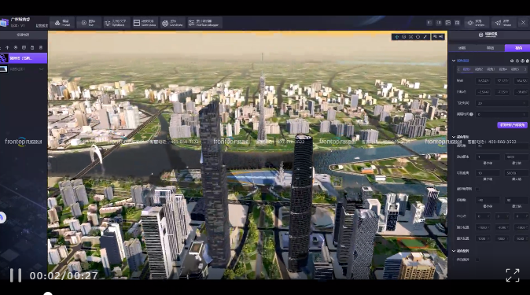Click the delete icon in the layer toolbar

[32, 48]
